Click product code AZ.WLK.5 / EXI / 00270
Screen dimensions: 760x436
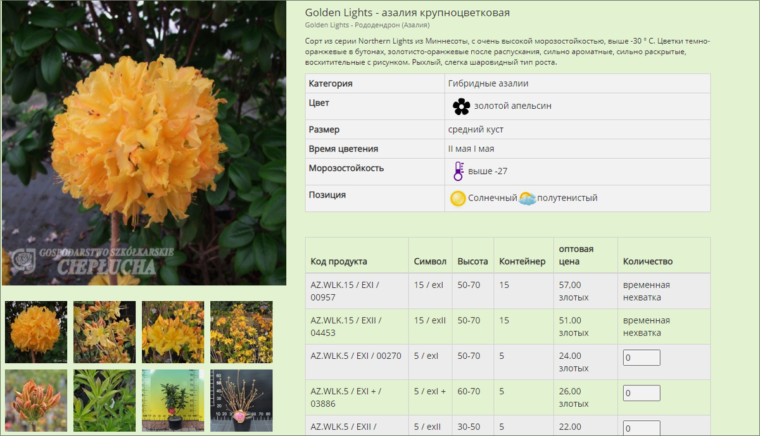point(356,356)
